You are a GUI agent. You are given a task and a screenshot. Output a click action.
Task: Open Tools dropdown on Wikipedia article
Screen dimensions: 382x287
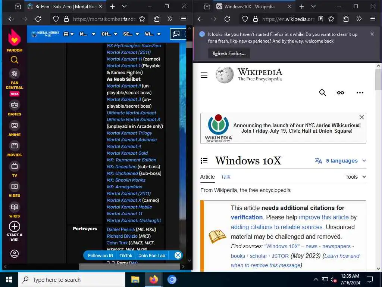tap(356, 177)
